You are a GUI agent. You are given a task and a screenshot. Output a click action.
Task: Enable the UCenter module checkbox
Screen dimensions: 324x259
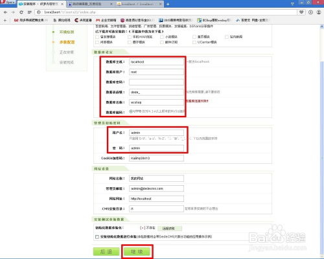coord(194,42)
